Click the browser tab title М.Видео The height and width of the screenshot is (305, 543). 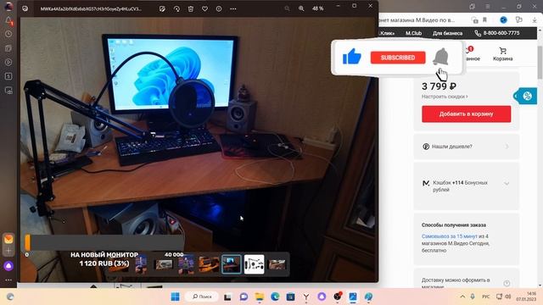point(417,20)
